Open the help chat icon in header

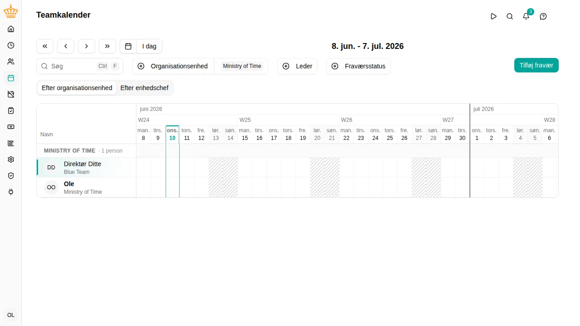[543, 16]
